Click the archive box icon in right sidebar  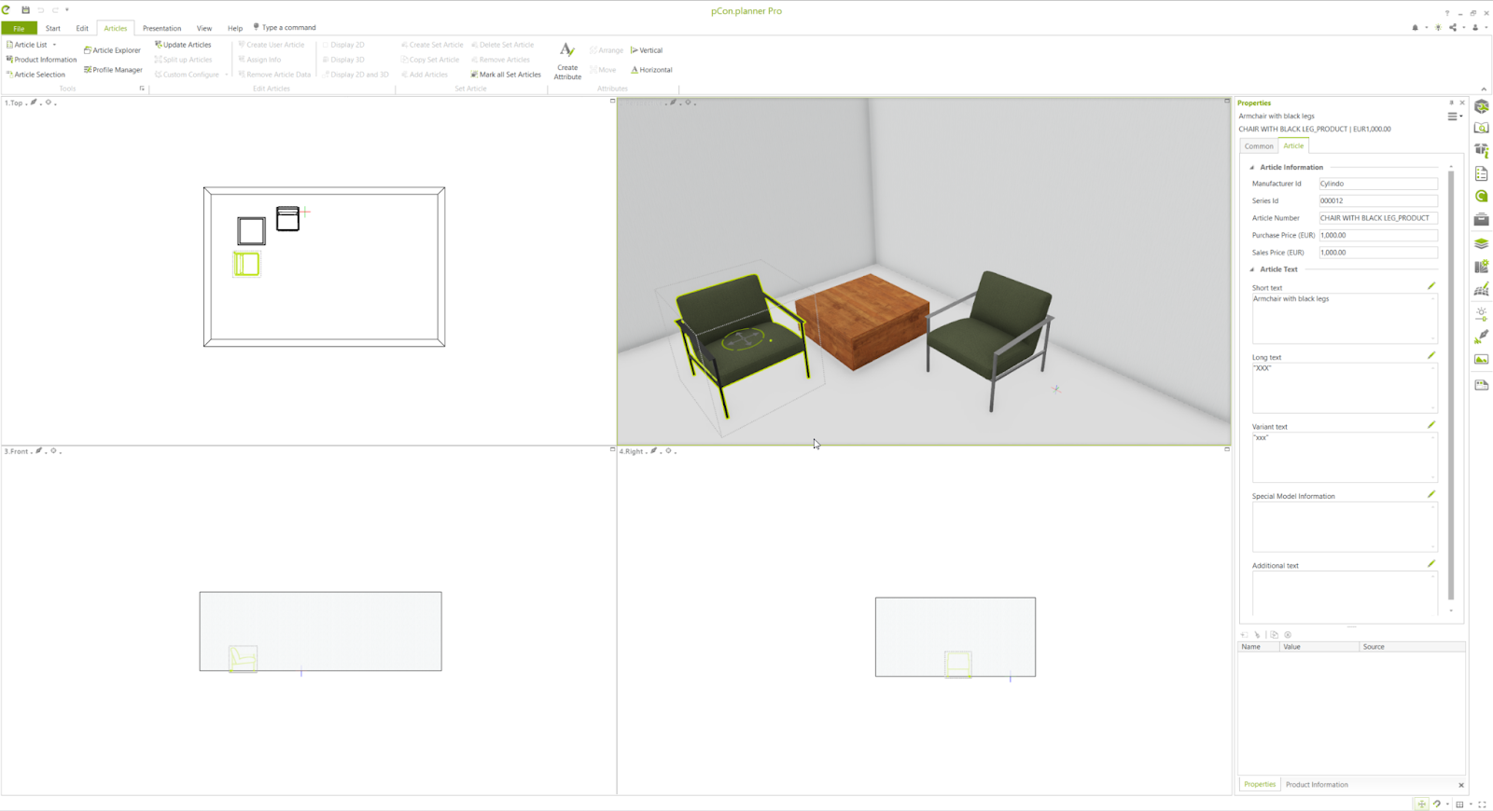point(1481,220)
